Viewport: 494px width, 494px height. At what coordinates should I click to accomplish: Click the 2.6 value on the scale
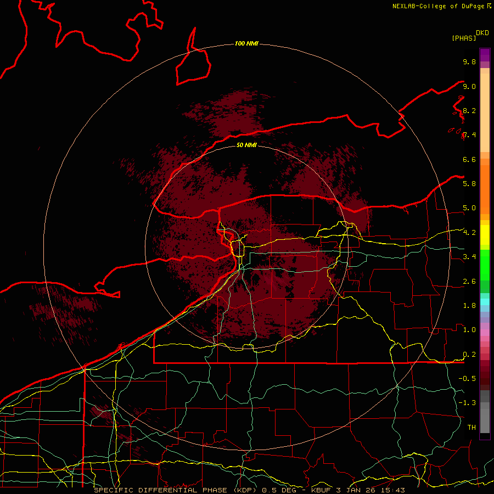coord(469,281)
